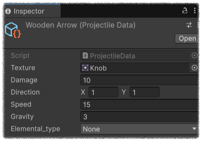The image size is (202, 141).
Task: Click the Inspector tab
Action: pos(32,11)
